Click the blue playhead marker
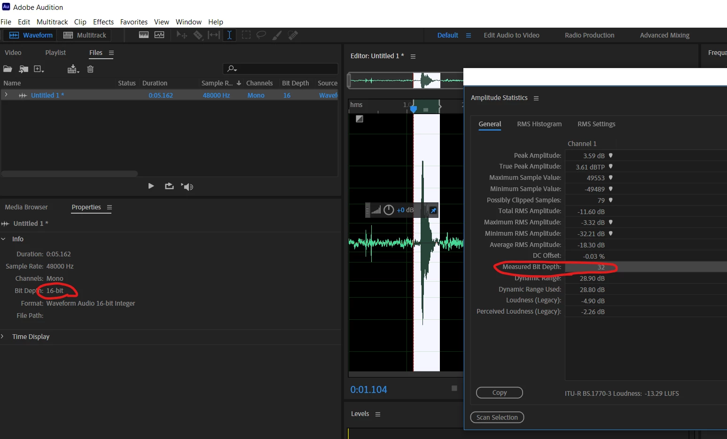The width and height of the screenshot is (727, 439). click(414, 108)
